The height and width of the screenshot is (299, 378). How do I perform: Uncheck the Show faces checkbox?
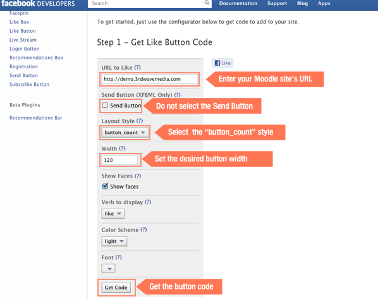tap(105, 186)
